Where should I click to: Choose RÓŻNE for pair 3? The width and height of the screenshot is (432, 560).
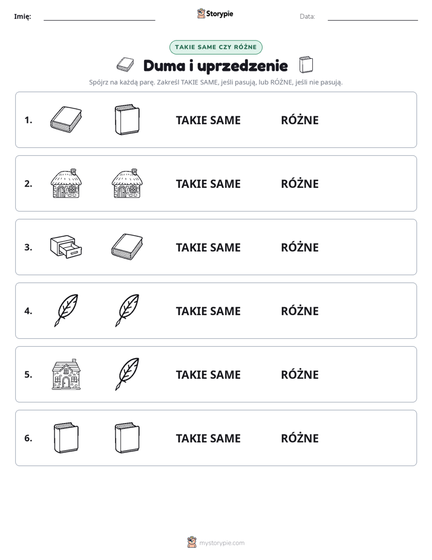click(299, 247)
